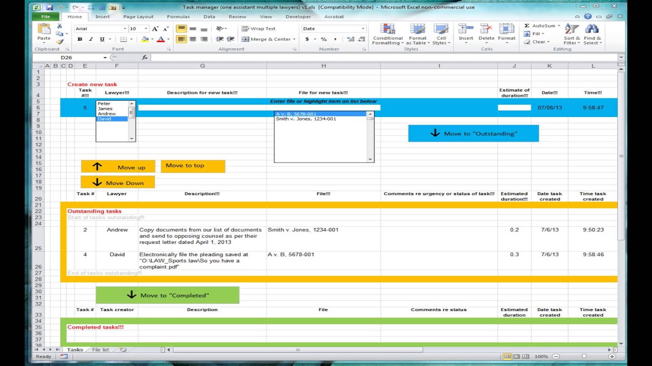The height and width of the screenshot is (366, 652).
Task: Click the zoom slider handle
Action: [x=584, y=357]
